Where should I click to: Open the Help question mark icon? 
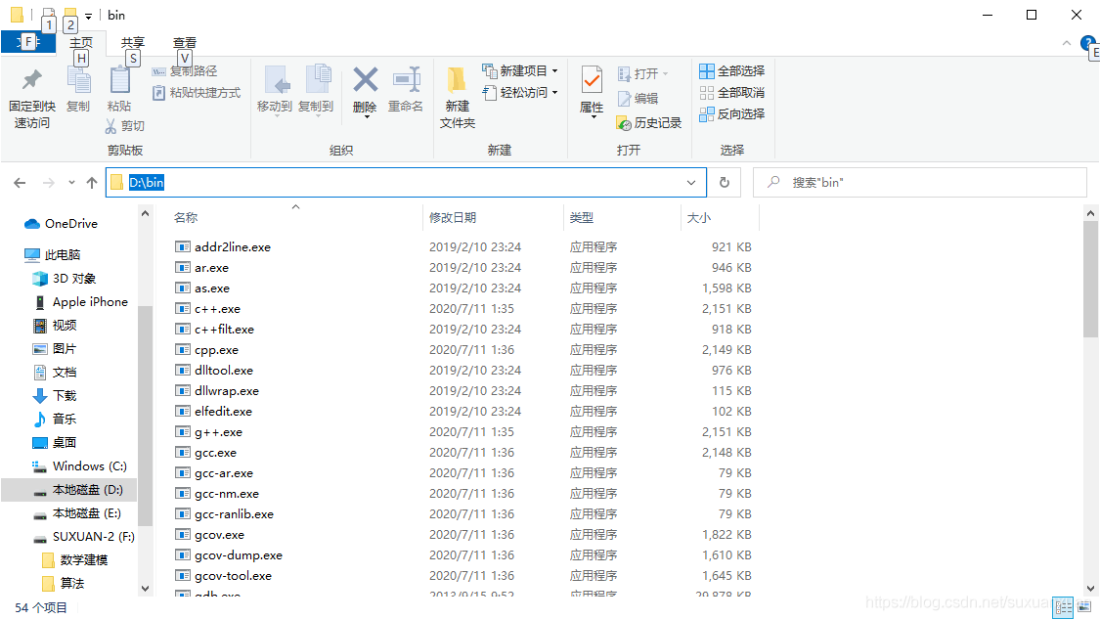coord(1088,43)
